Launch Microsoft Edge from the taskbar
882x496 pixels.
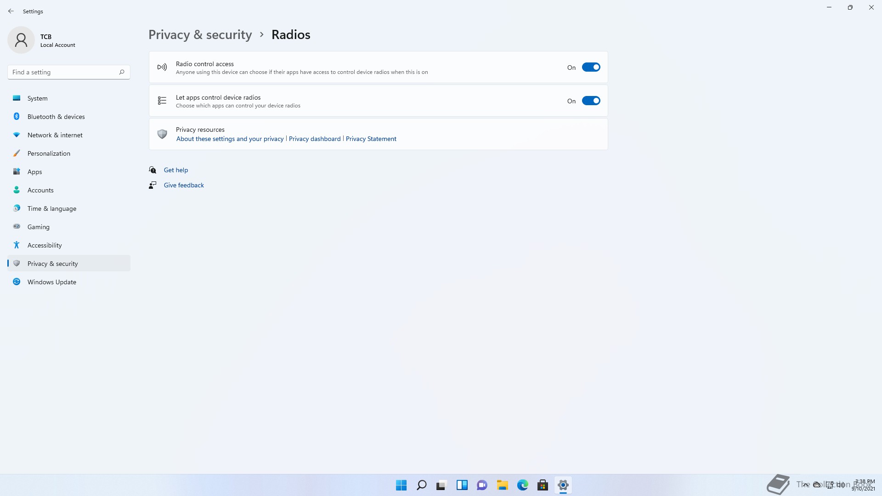(x=522, y=485)
